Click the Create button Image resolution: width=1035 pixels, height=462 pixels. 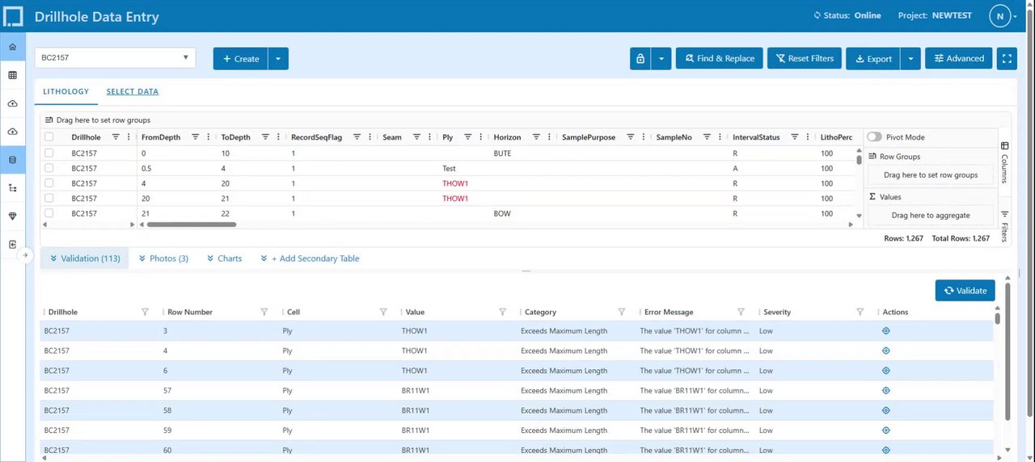click(x=241, y=58)
